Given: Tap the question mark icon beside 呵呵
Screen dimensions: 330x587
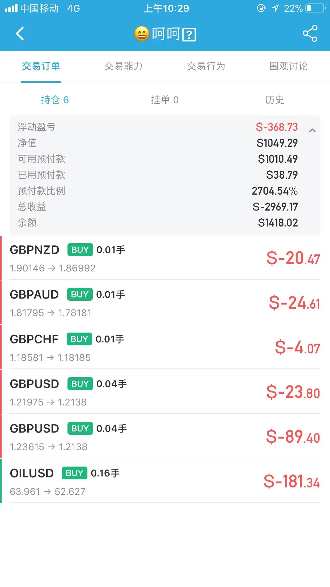Looking at the screenshot, I should 189,35.
